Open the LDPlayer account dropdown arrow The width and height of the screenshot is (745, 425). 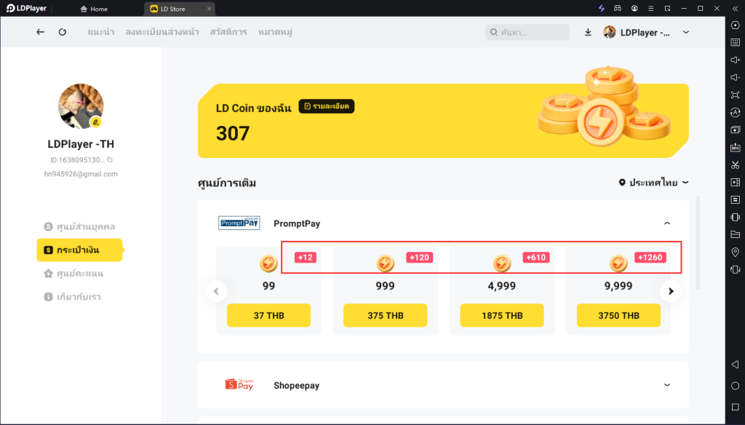pos(686,32)
